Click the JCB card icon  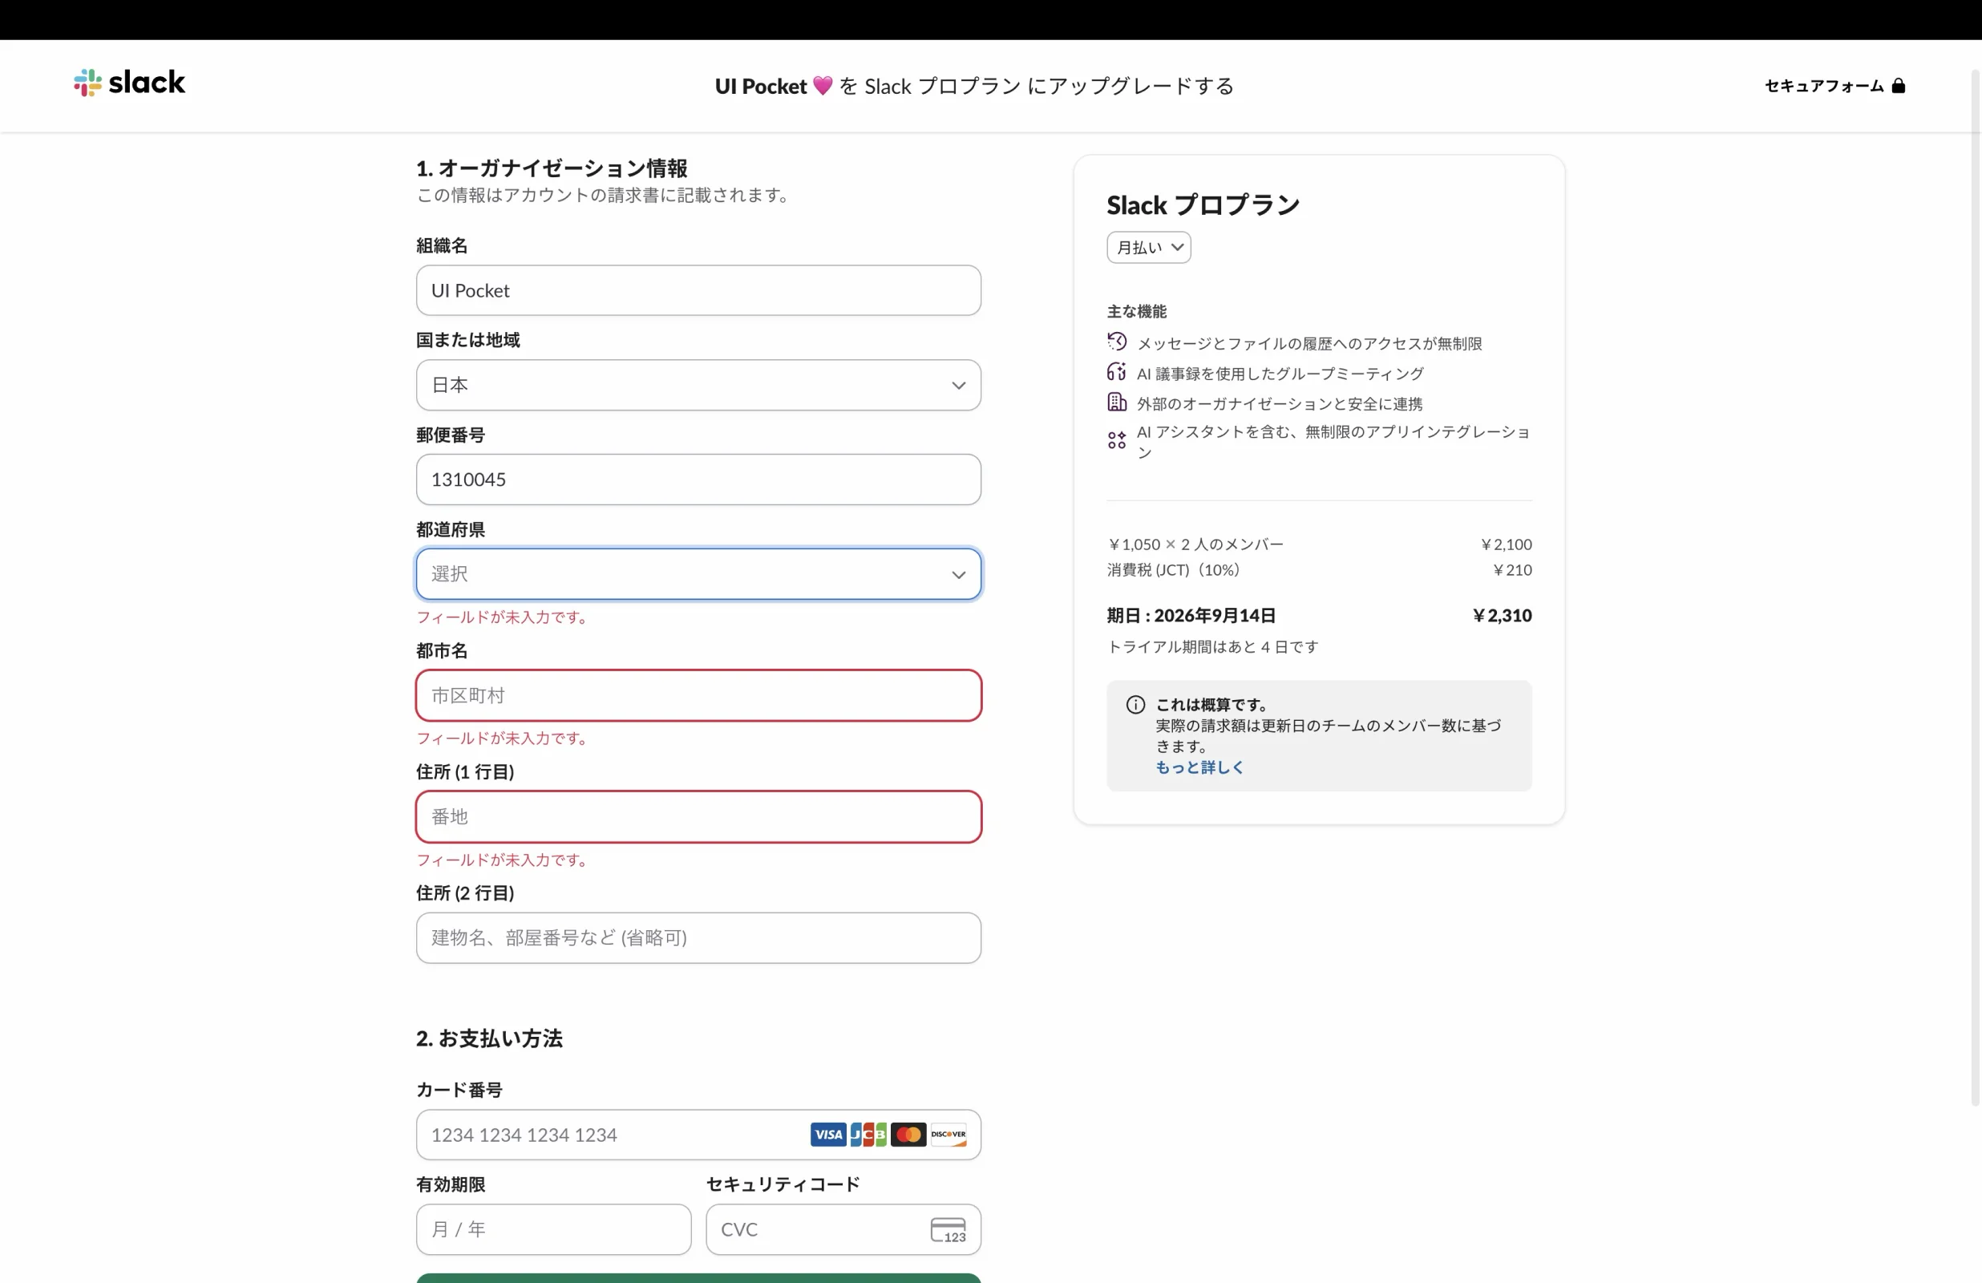tap(868, 1135)
